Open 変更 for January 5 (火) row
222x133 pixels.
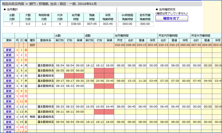pyautogui.click(x=8, y=70)
